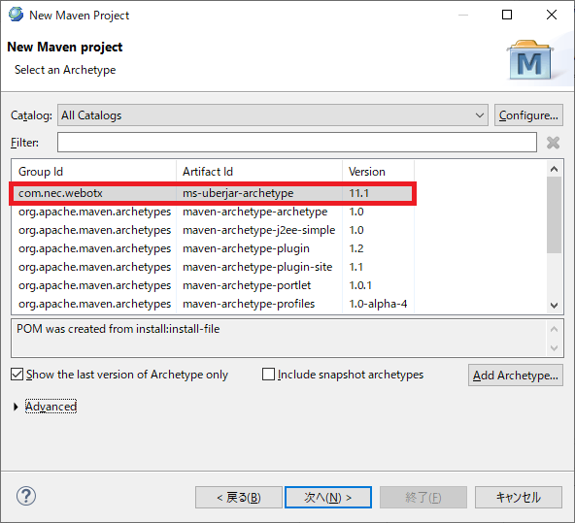Click the POM was created description text
Screen dimensions: 575x523
[118, 329]
